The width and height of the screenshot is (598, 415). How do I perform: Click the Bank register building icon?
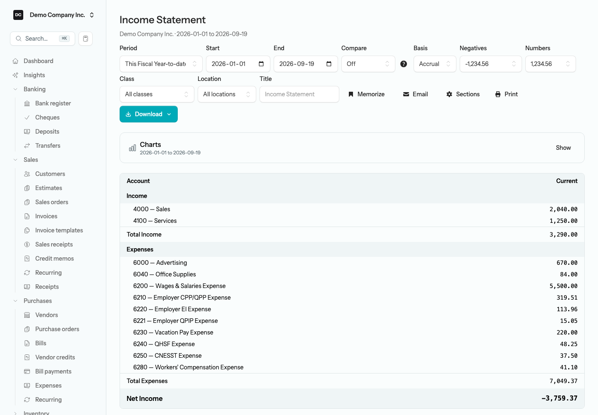click(27, 103)
